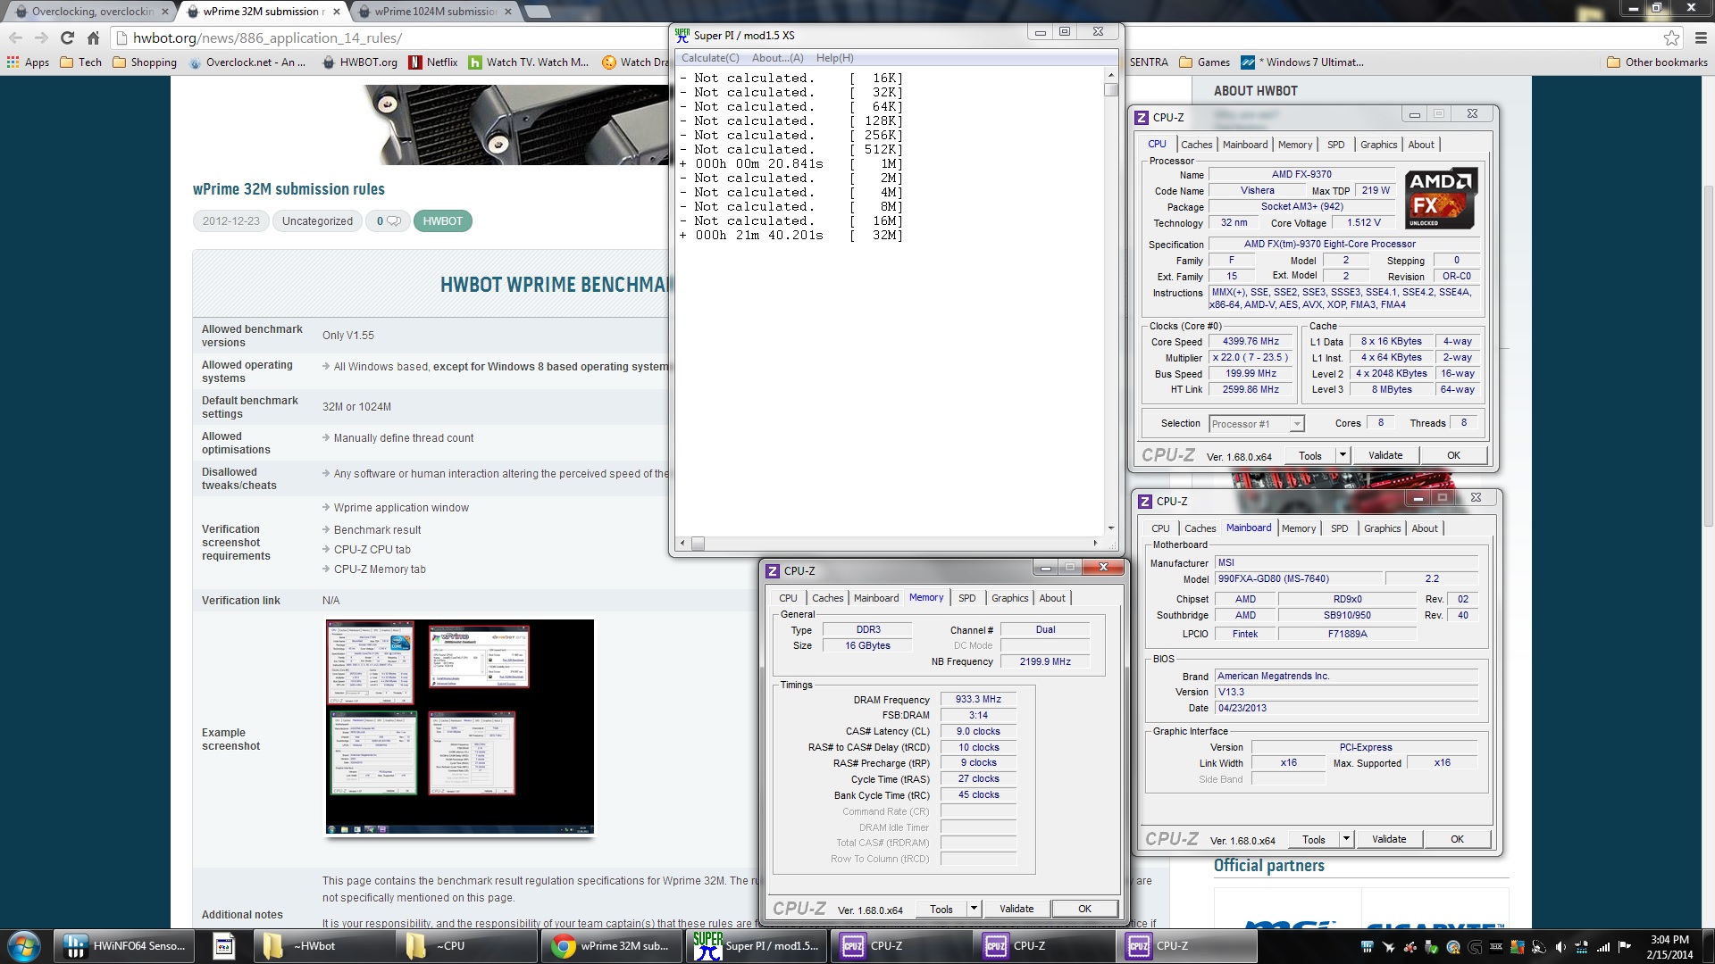Open the browser home page icon
Image resolution: width=1715 pixels, height=964 pixels.
coord(93,37)
